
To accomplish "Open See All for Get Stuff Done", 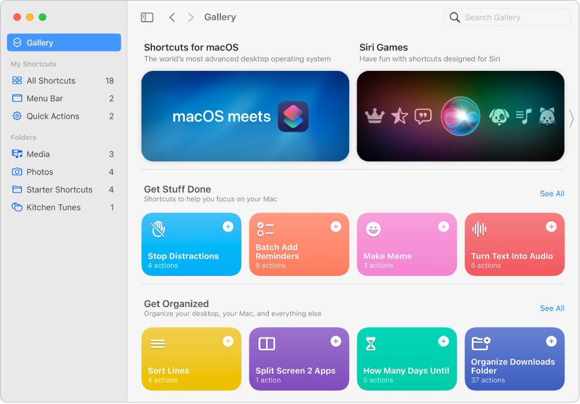I will click(x=552, y=193).
